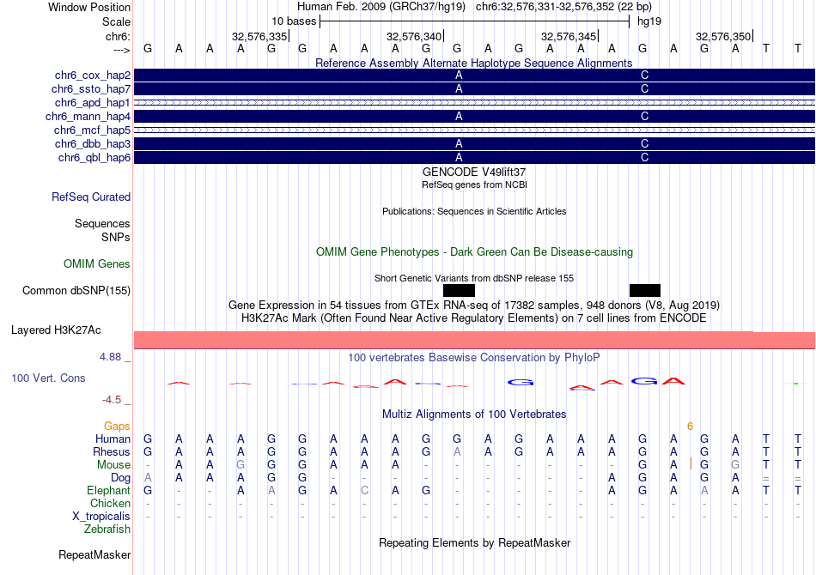Click the C mismatch in chr6_qbl_hap6 alignment

[x=645, y=158]
